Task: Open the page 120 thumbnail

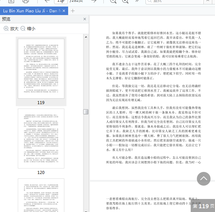Action: coord(41,138)
